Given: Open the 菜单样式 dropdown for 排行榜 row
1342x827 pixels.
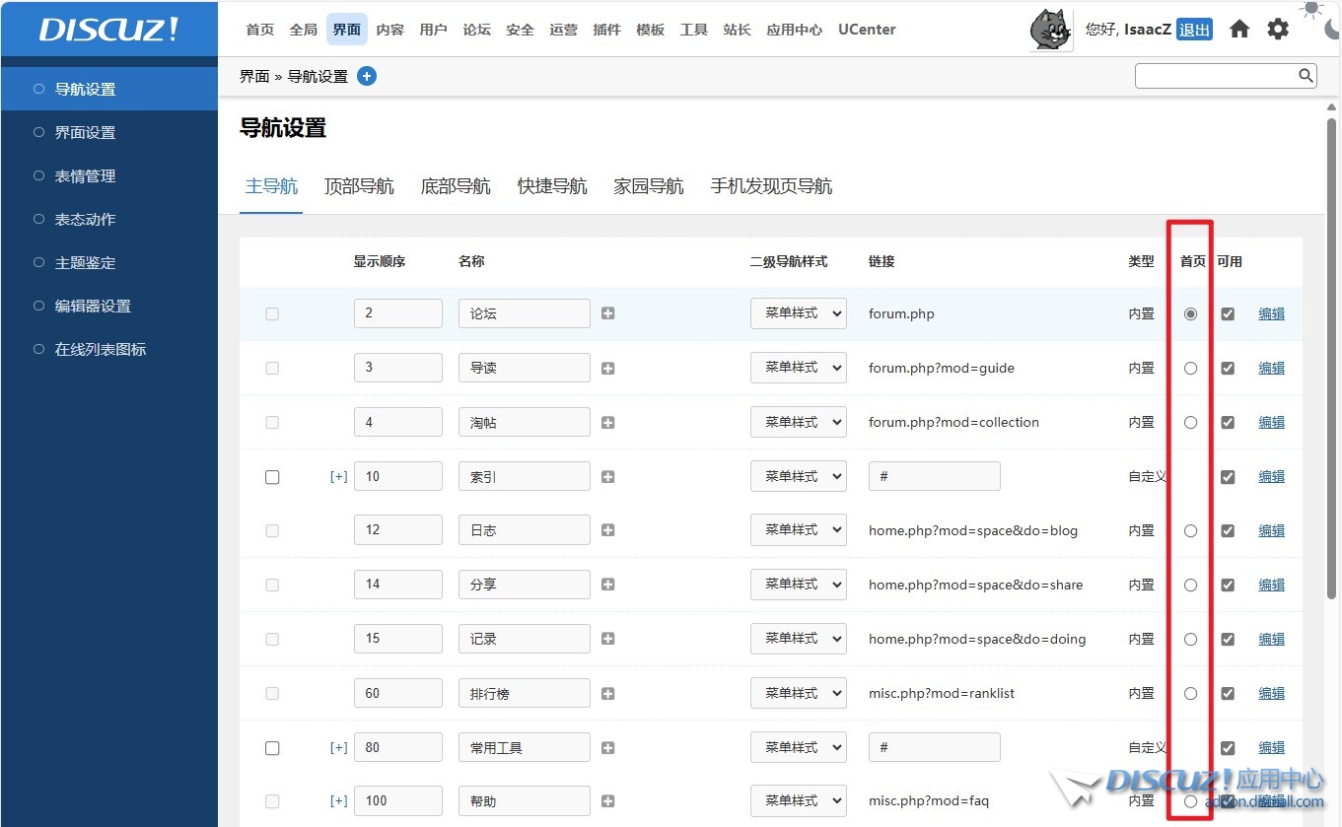Looking at the screenshot, I should (x=799, y=693).
